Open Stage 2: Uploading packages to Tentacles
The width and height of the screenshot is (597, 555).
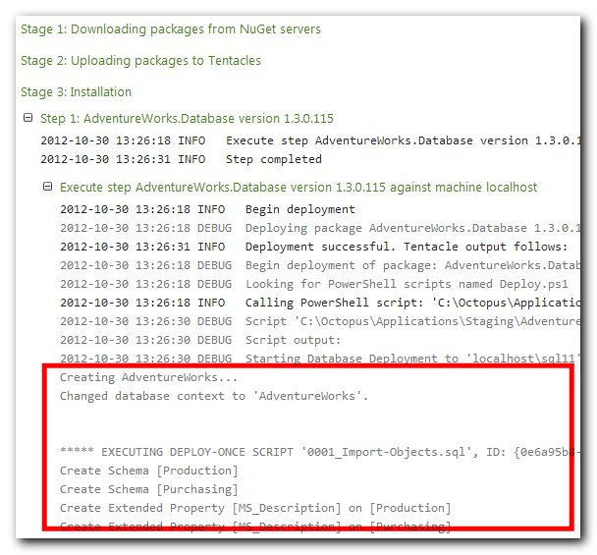(140, 61)
